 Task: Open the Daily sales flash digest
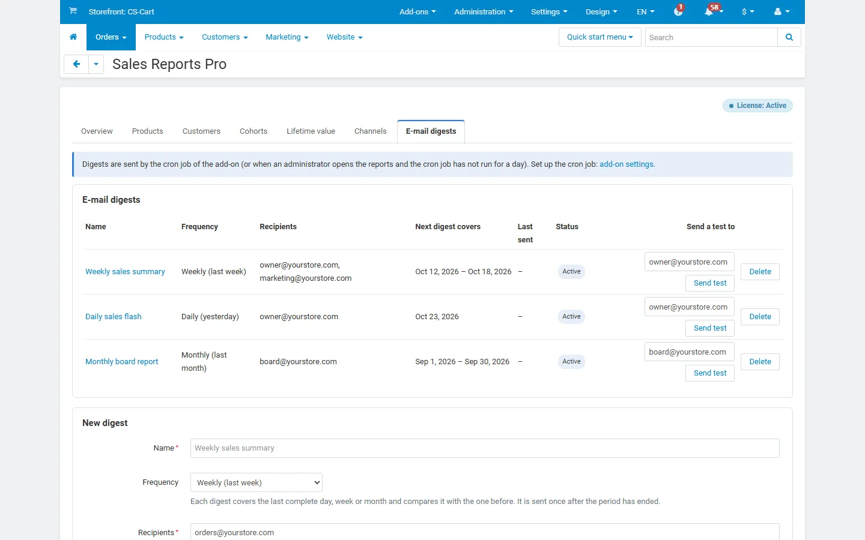(114, 317)
